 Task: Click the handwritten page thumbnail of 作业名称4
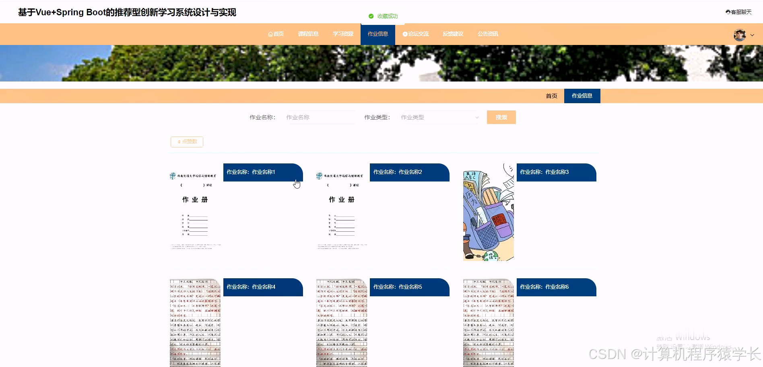194,321
